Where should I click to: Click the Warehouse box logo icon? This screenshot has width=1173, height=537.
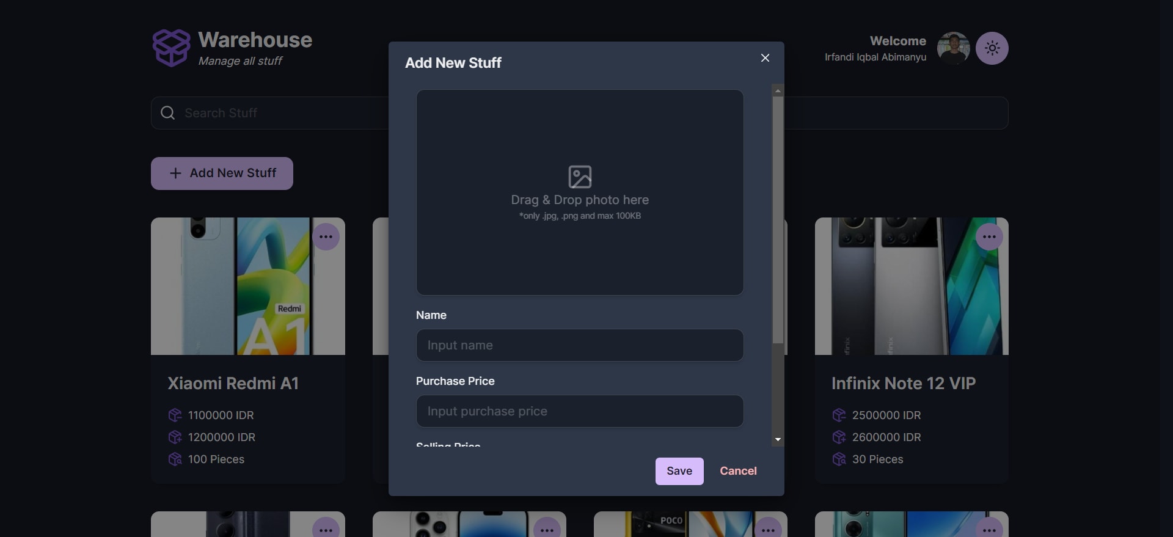click(x=171, y=48)
